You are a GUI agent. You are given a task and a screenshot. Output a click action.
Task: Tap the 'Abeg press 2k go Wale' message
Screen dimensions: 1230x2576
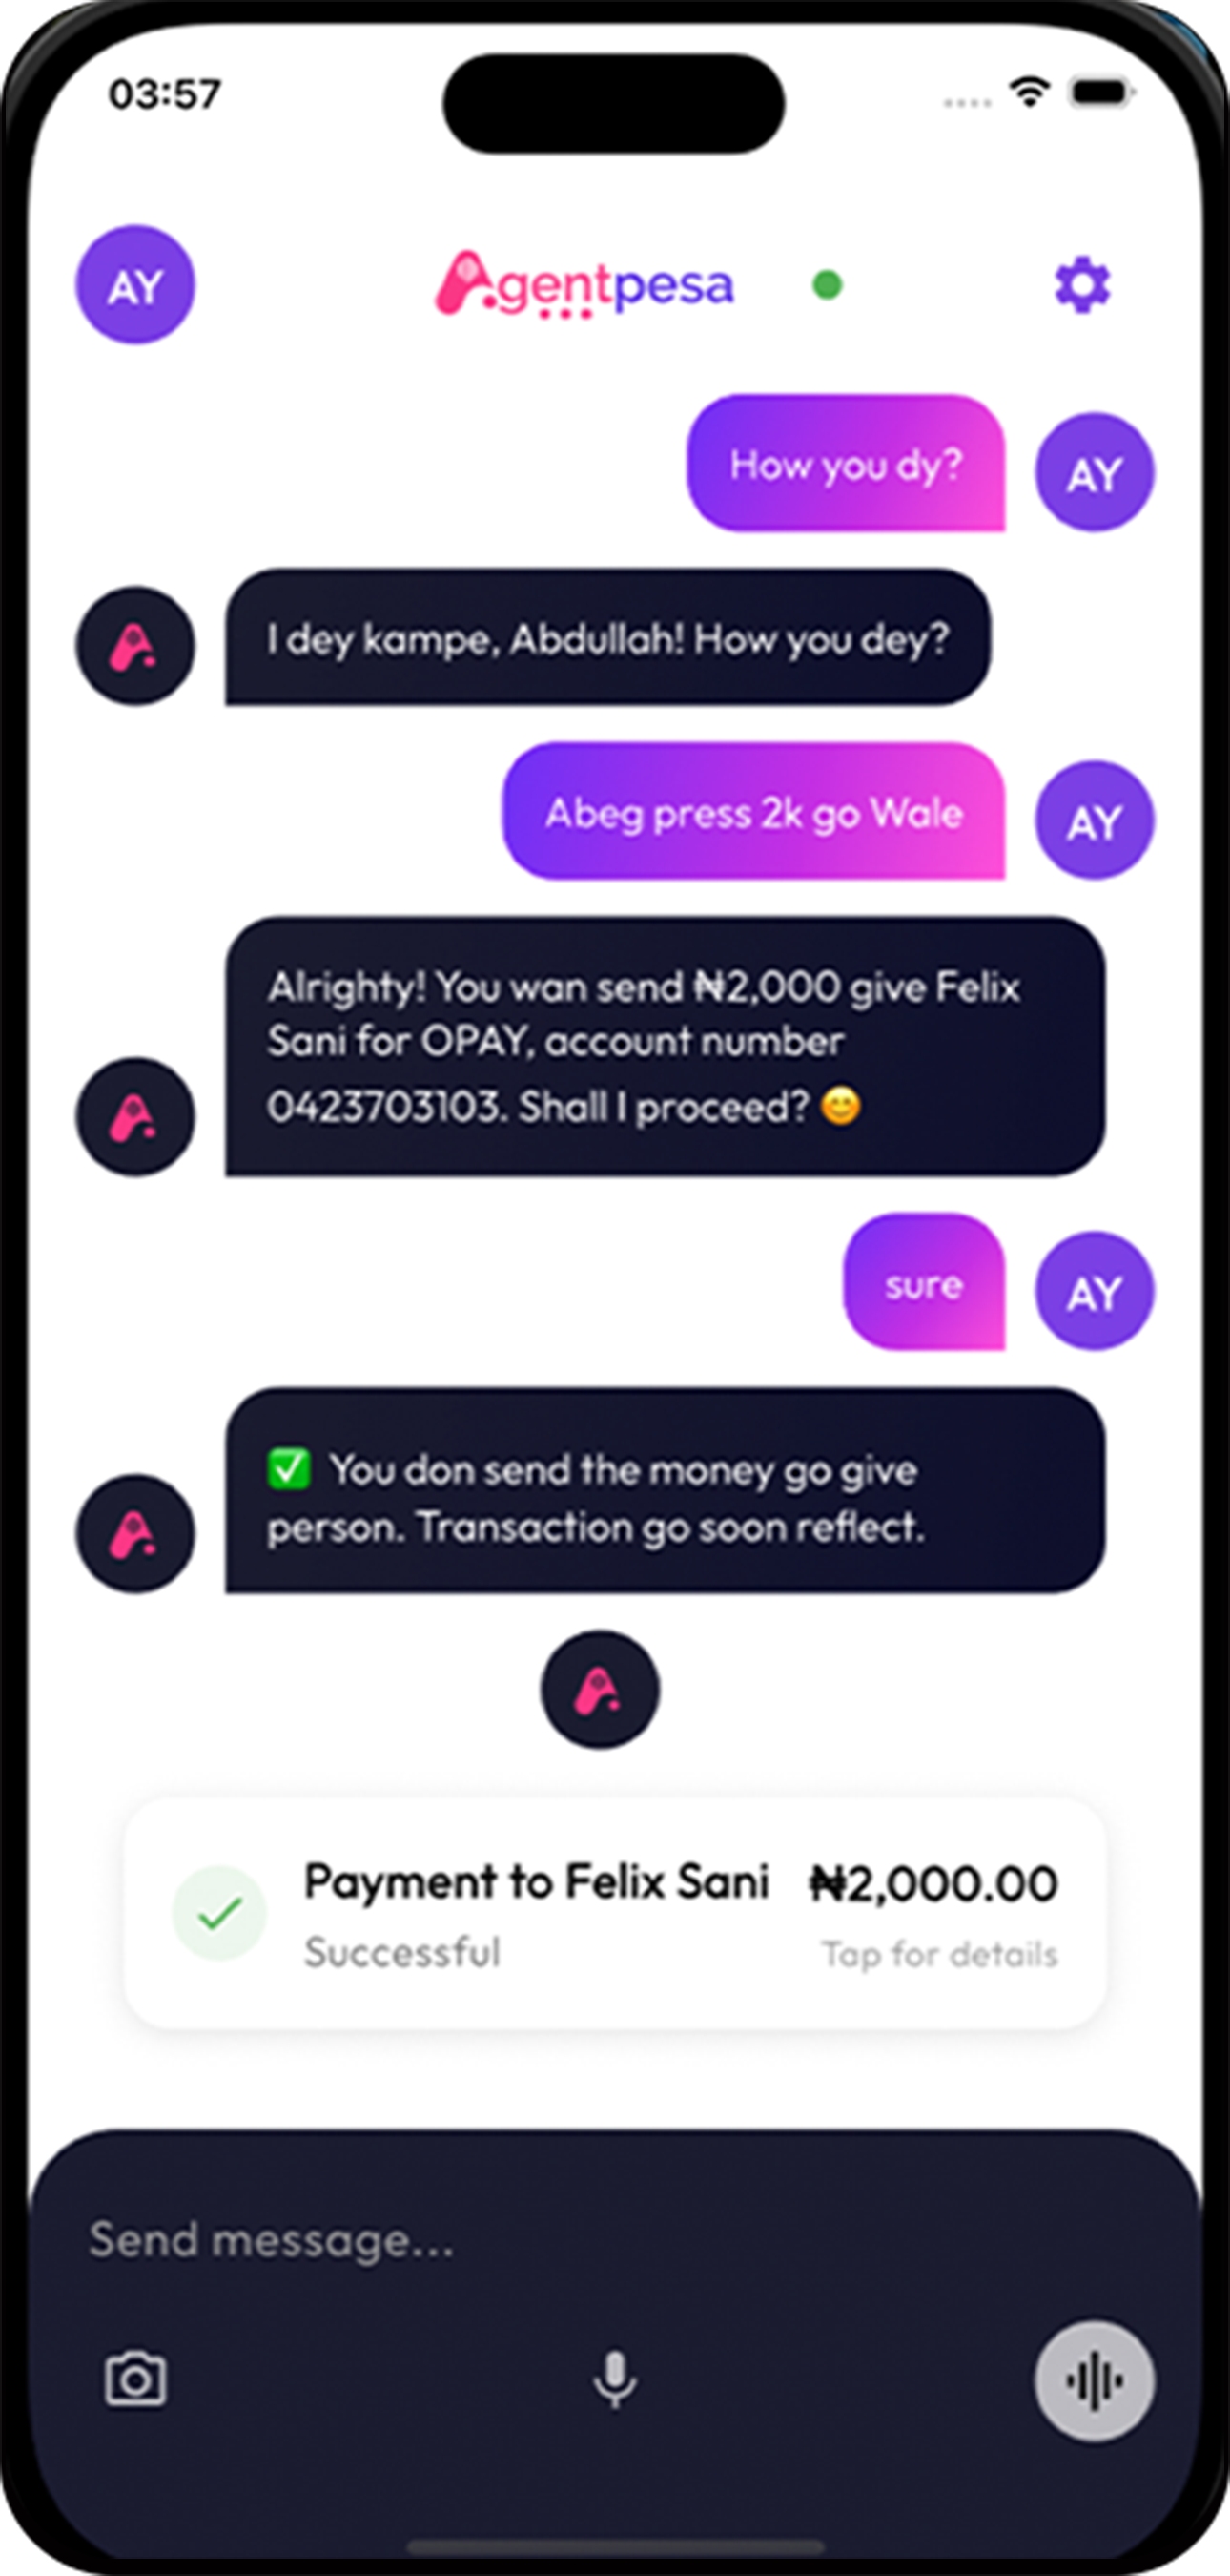point(753,811)
